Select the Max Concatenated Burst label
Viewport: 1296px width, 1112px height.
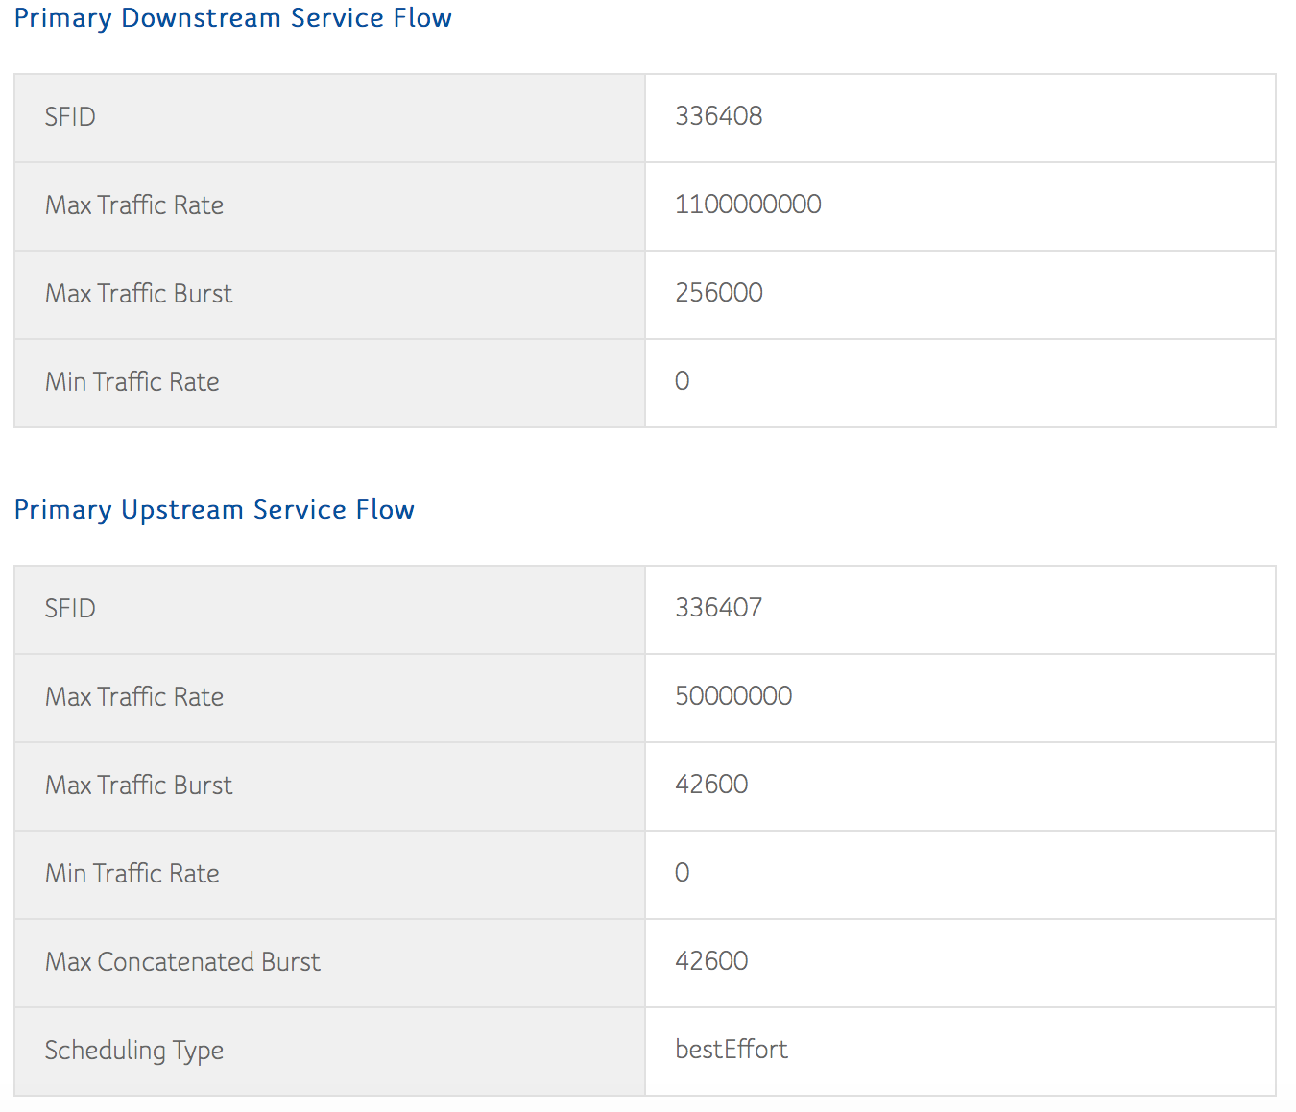click(182, 962)
